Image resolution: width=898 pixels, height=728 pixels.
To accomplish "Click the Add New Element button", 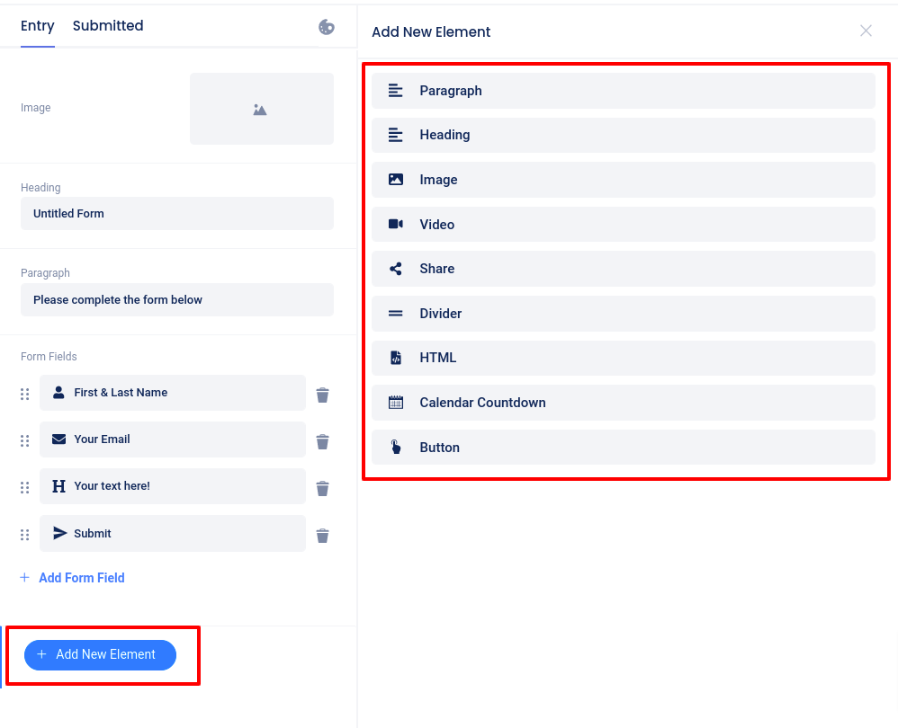I will tap(100, 655).
